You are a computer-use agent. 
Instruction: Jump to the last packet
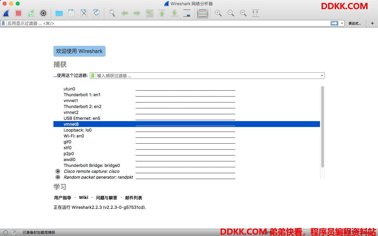coord(174,13)
